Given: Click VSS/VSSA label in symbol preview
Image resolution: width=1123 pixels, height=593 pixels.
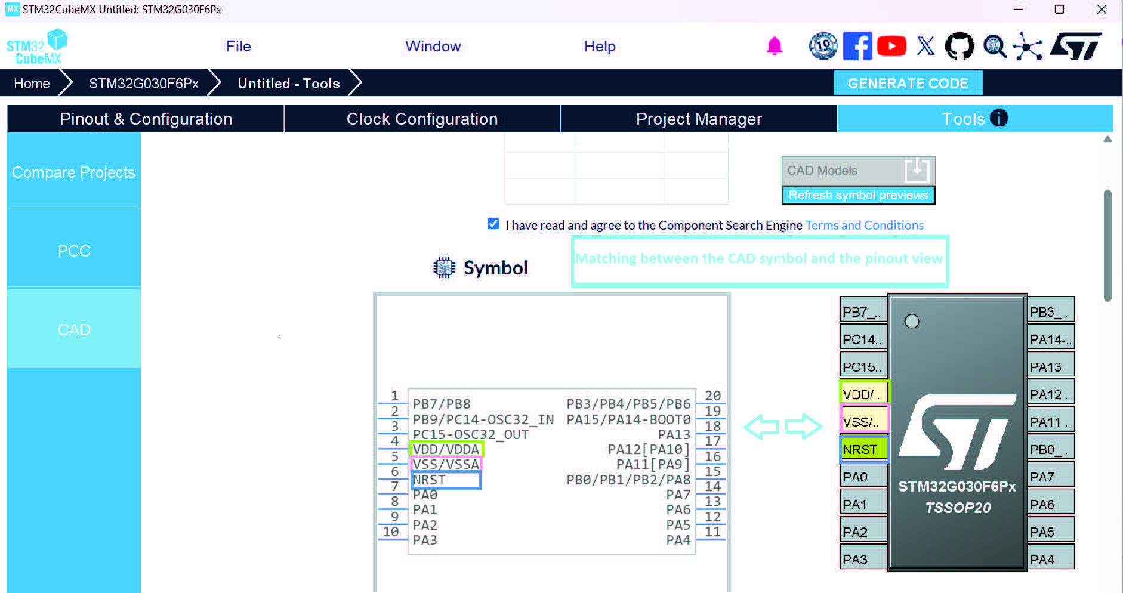Looking at the screenshot, I should click(x=446, y=464).
